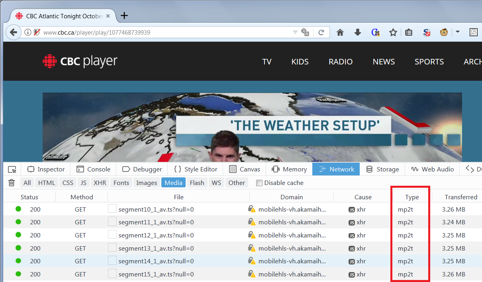Filter requests by JS

tap(83, 183)
